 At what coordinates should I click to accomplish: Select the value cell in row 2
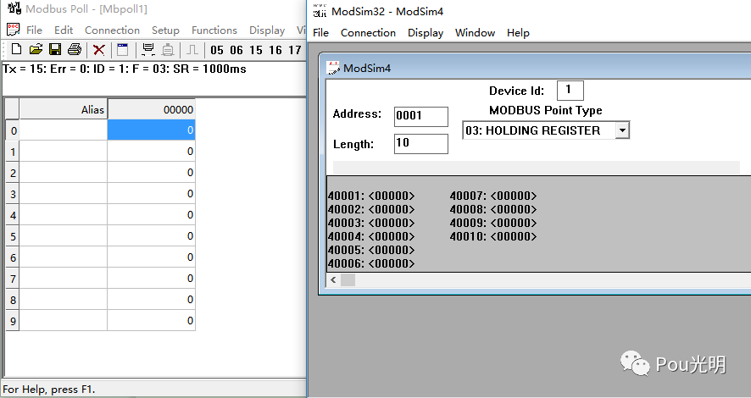(x=151, y=172)
